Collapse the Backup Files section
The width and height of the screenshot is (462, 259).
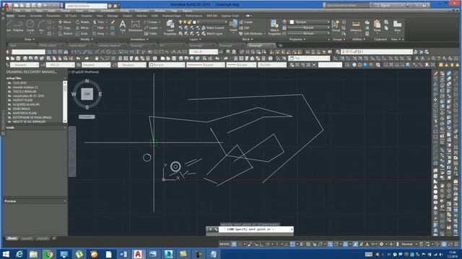(x=65, y=78)
